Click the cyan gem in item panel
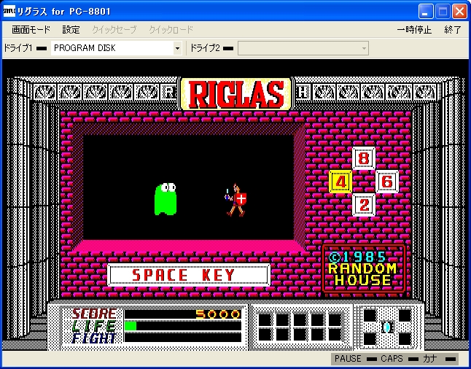471x369 pixels. coord(387,327)
